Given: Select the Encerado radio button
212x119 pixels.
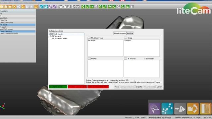Looking at the screenshot, I should tap(145, 59).
